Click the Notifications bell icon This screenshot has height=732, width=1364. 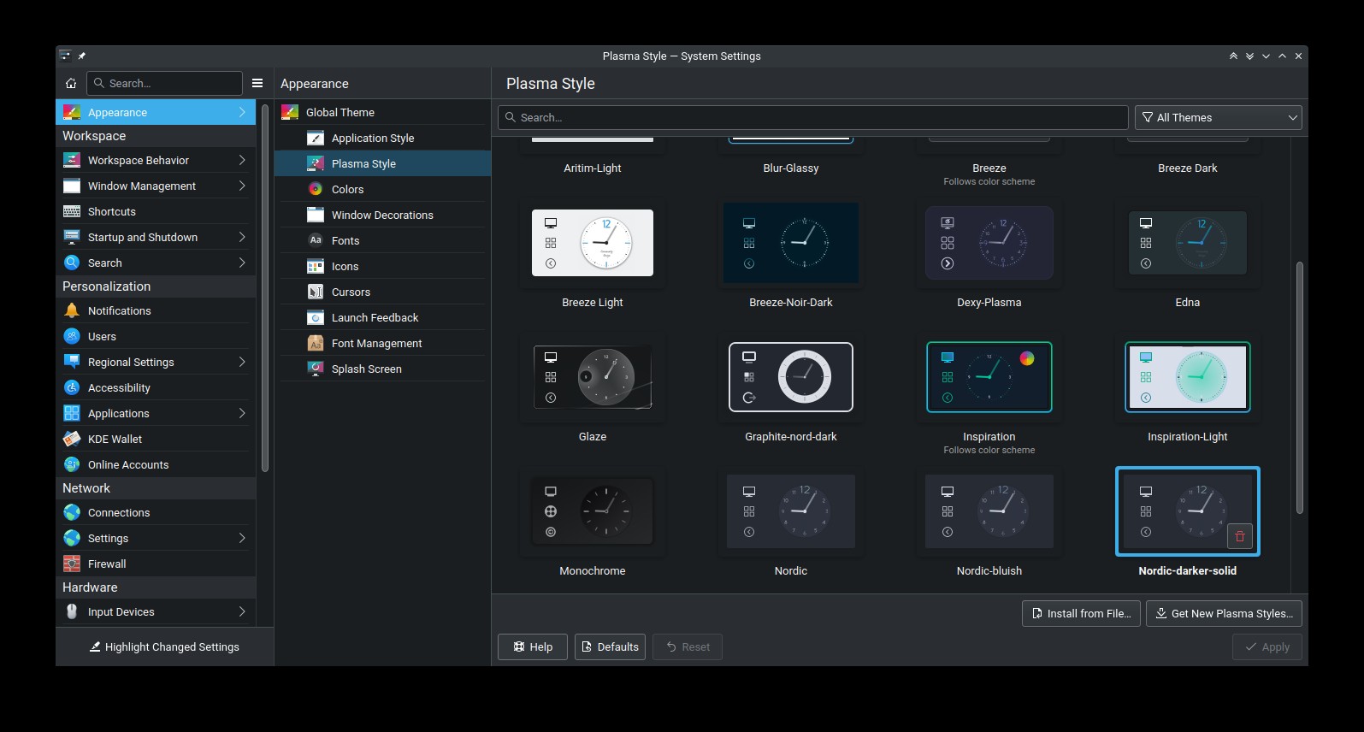[x=72, y=310]
